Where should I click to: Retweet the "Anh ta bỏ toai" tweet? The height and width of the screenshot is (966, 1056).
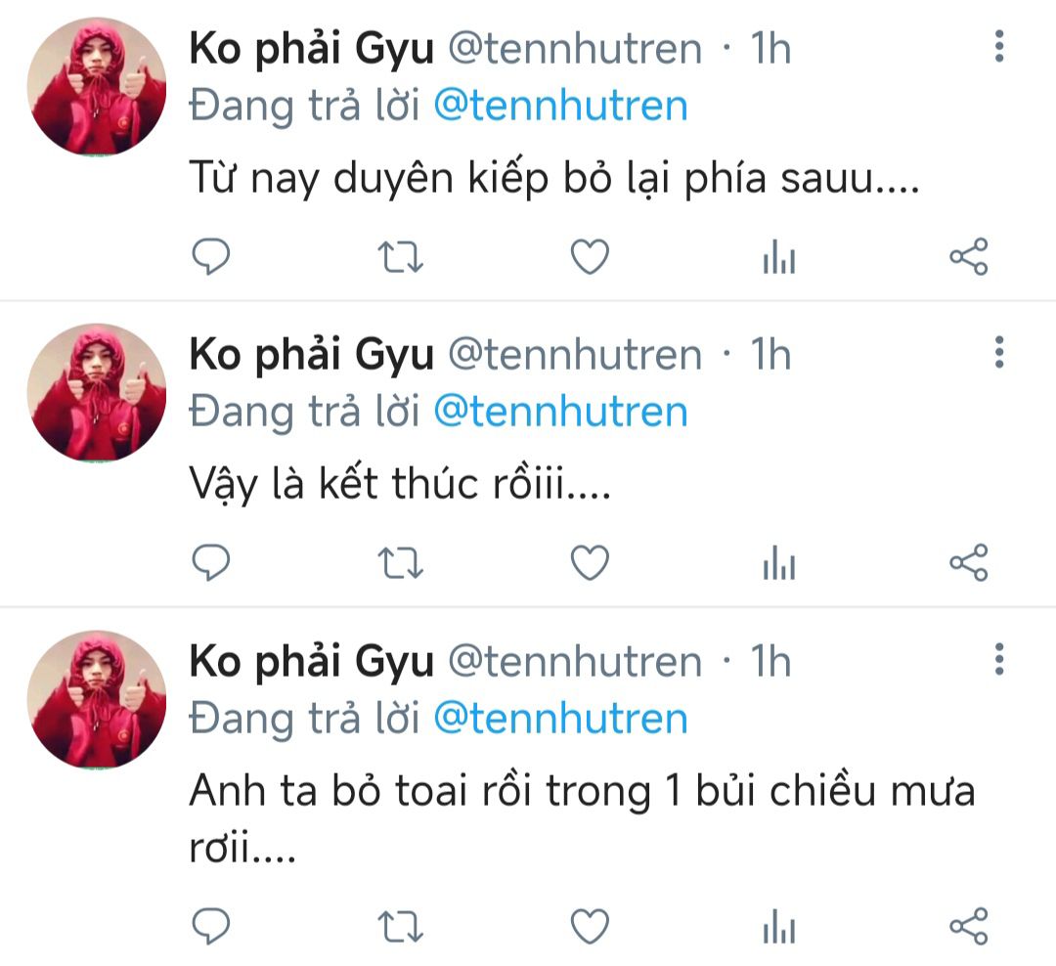tap(400, 925)
